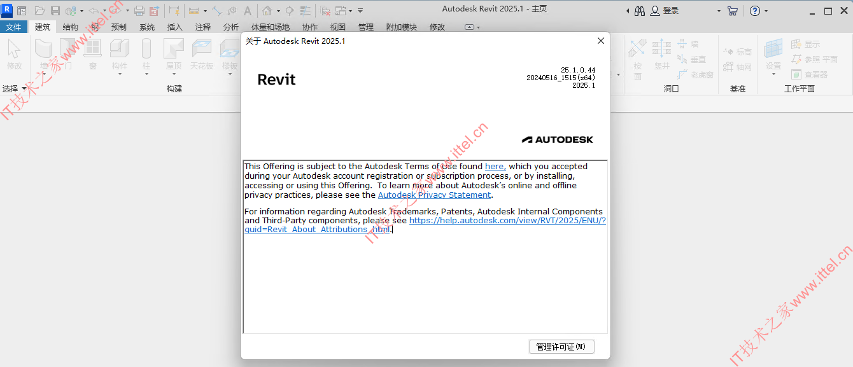Close the 关于 Autodesk Revit 2025.1 dialog
Screen dimensions: 853x367
click(x=600, y=41)
